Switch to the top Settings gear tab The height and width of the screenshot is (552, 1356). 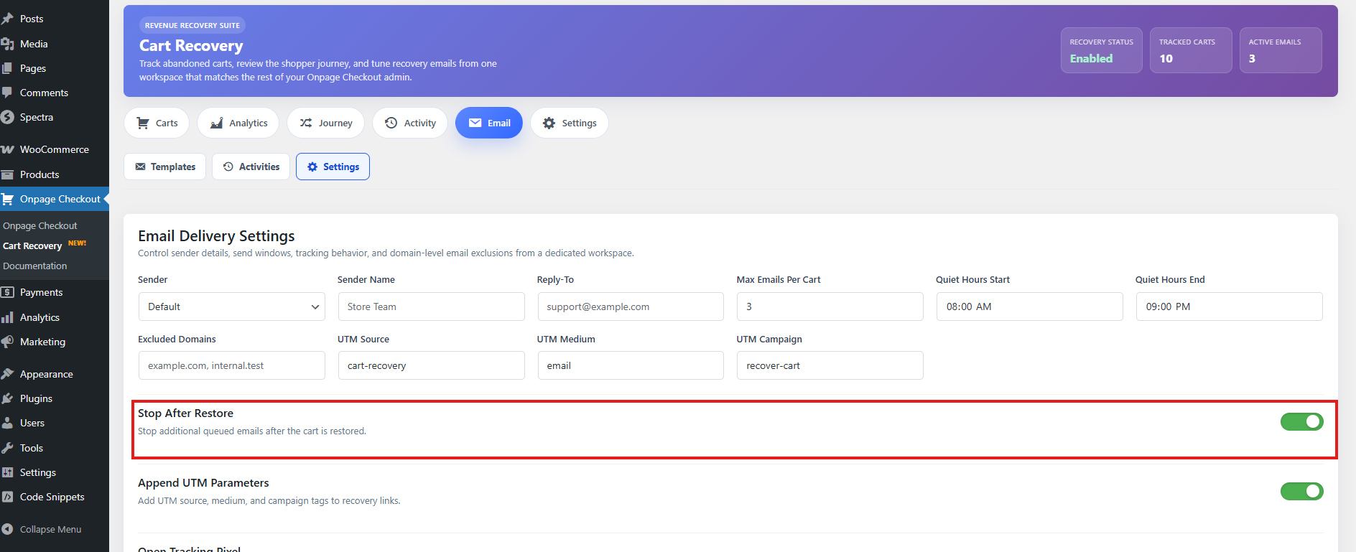(570, 123)
